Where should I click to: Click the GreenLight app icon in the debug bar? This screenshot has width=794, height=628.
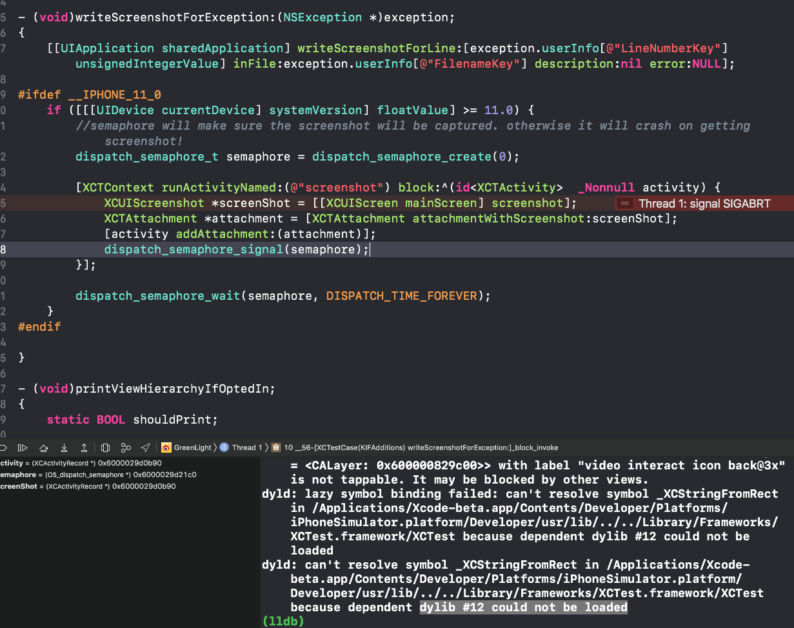[168, 447]
